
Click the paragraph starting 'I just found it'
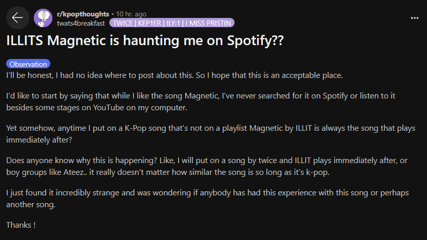click(205, 198)
